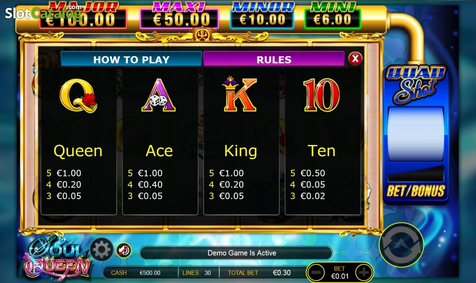This screenshot has width=476, height=283.
Task: Click the red Ten symbol
Action: (321, 95)
